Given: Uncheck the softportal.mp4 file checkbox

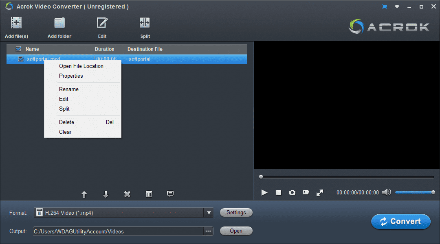Looking at the screenshot, I should click(20, 59).
